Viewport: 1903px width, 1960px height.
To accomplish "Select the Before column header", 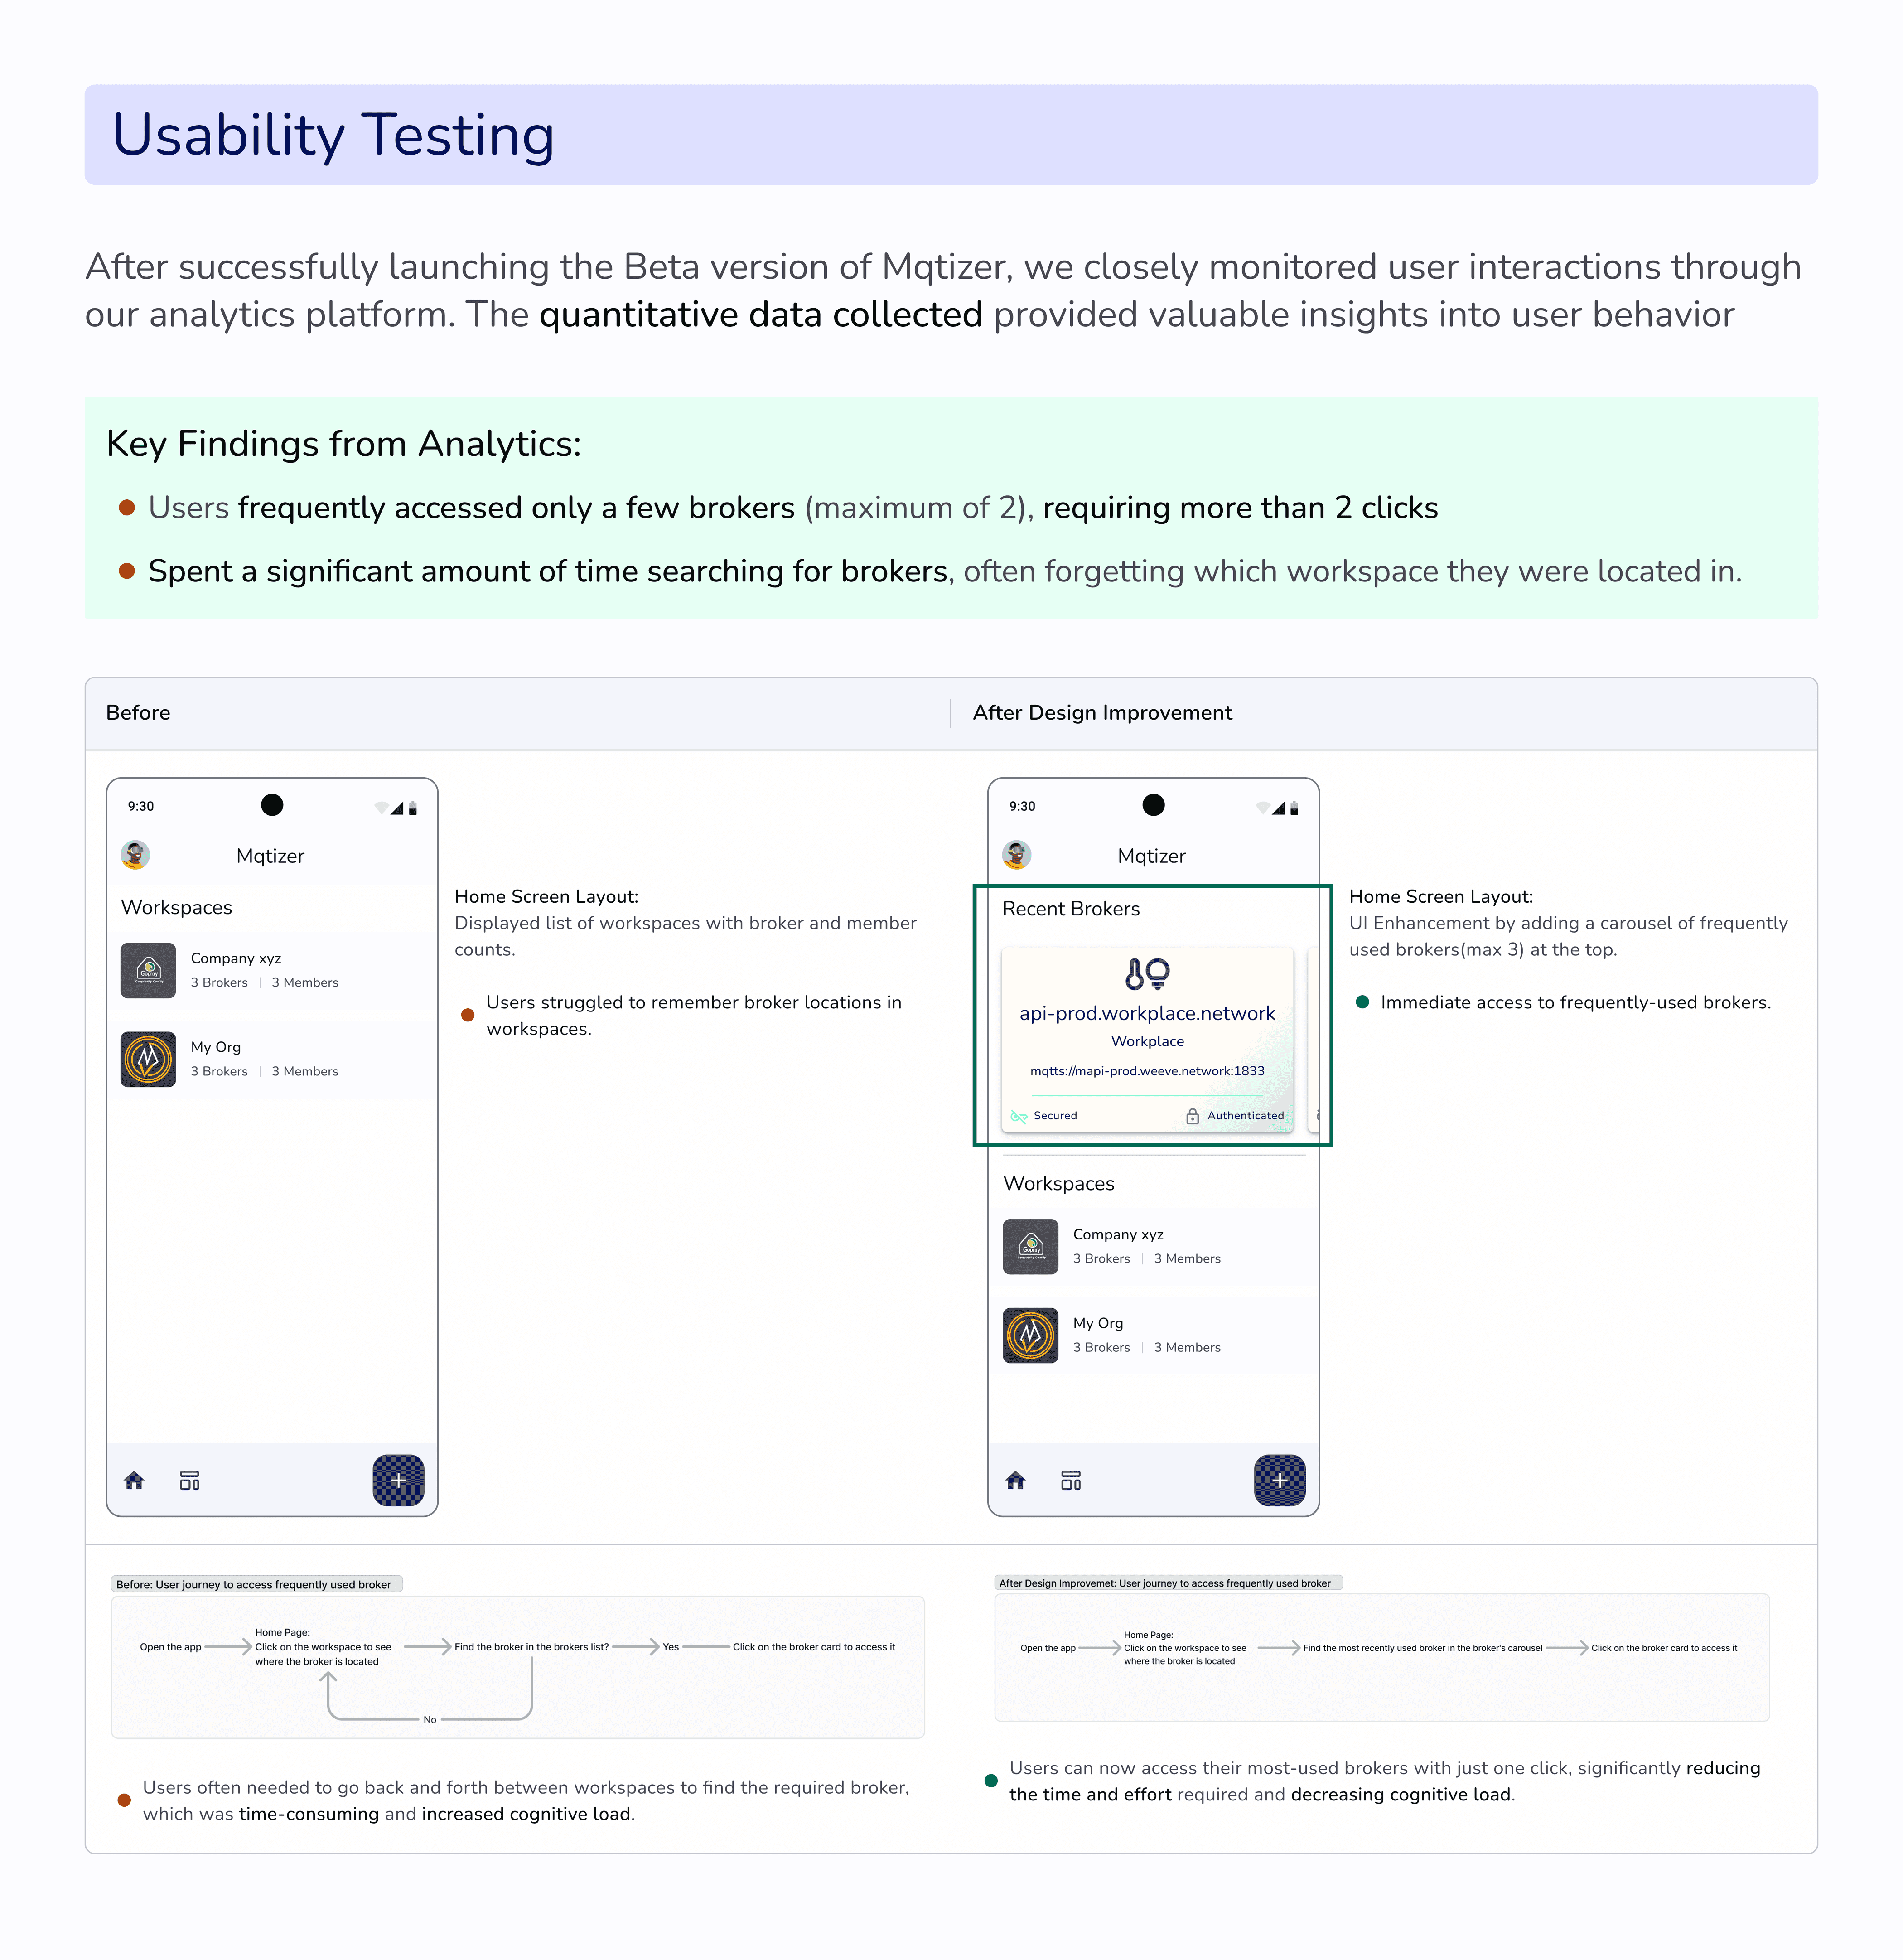I will pos(138,713).
